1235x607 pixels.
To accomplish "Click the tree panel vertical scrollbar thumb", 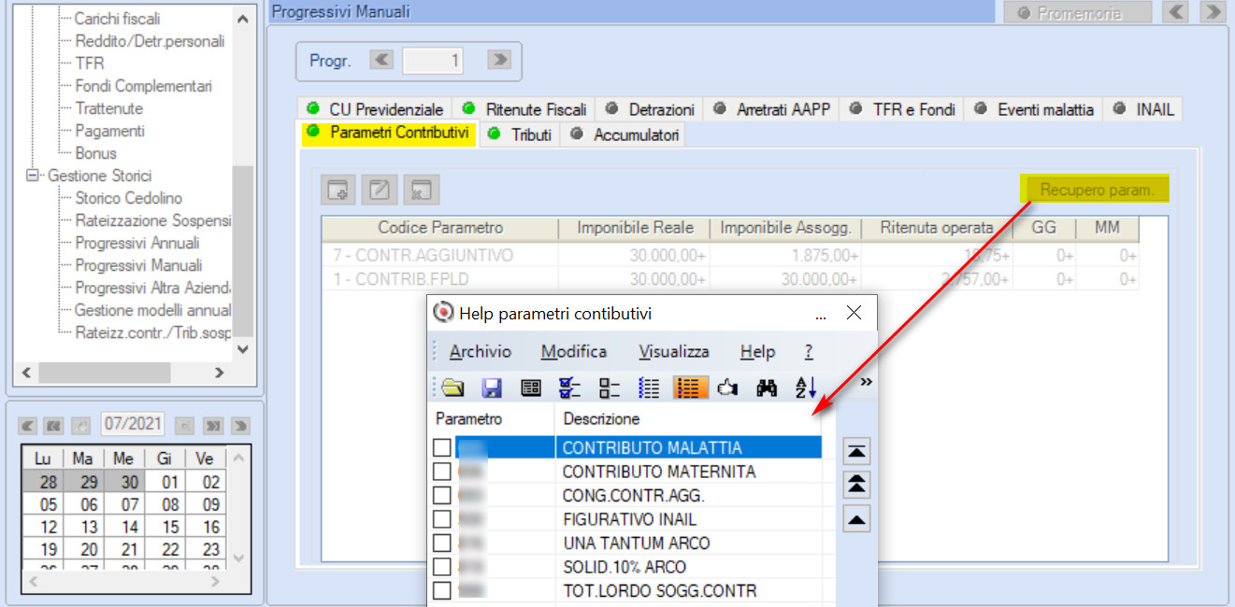I will [243, 250].
